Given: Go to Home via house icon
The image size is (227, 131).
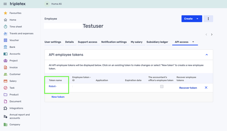Looking at the screenshot, I should coord(5,20).
